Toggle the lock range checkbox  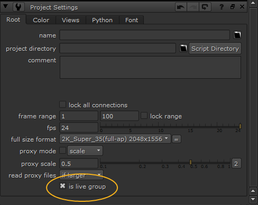click(x=144, y=116)
